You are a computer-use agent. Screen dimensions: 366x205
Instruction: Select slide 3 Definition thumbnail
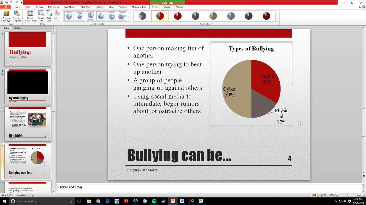27,124
